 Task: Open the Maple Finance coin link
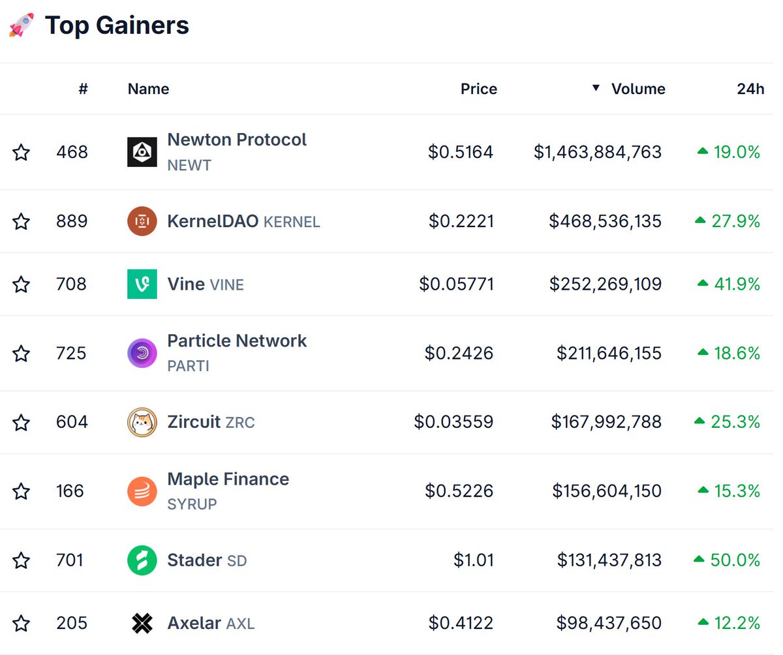pyautogui.click(x=228, y=491)
